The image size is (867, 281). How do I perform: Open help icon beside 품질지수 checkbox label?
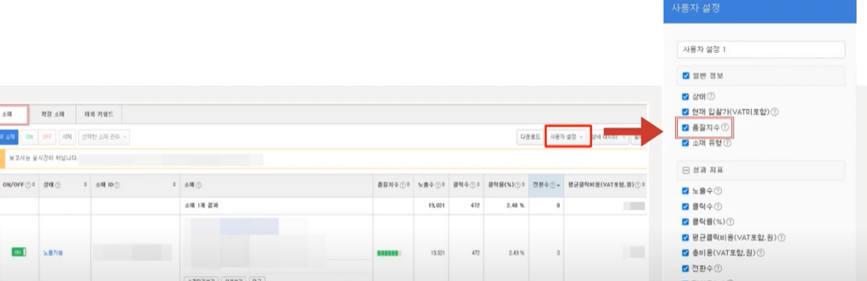725,128
